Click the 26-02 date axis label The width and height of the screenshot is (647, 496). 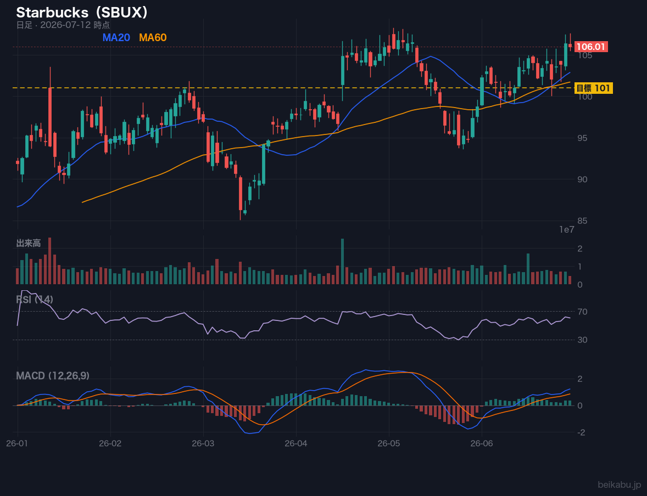(110, 444)
